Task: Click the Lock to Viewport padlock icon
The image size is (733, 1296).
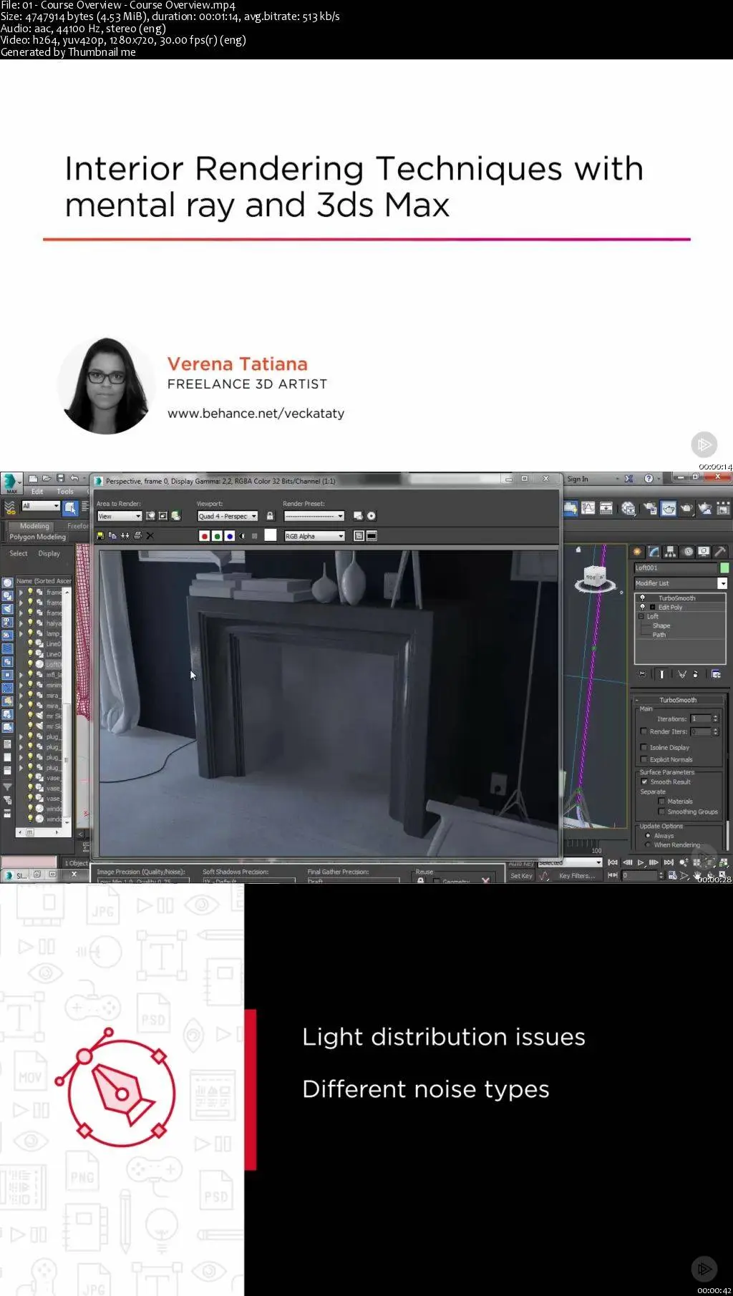Action: point(270,516)
